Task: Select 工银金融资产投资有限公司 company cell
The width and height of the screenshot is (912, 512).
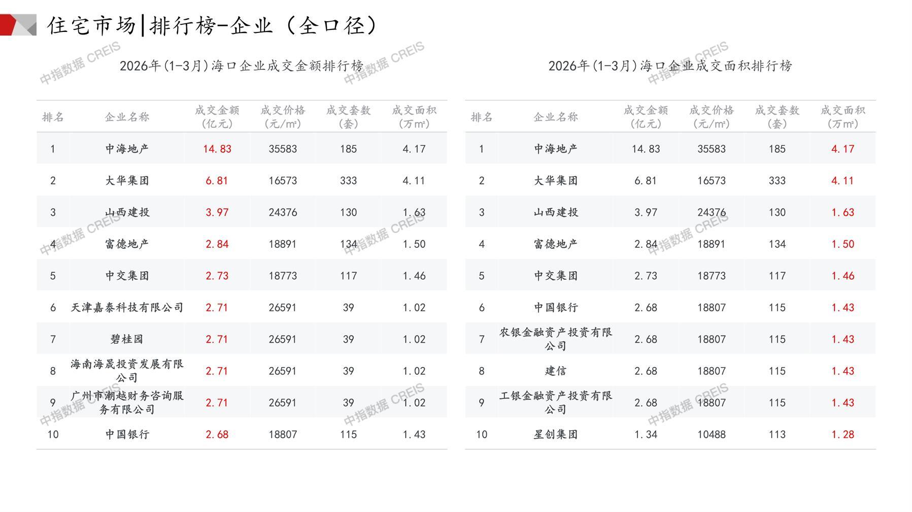Action: (x=556, y=403)
